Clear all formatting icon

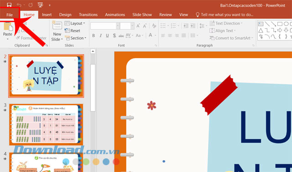coord(154,26)
